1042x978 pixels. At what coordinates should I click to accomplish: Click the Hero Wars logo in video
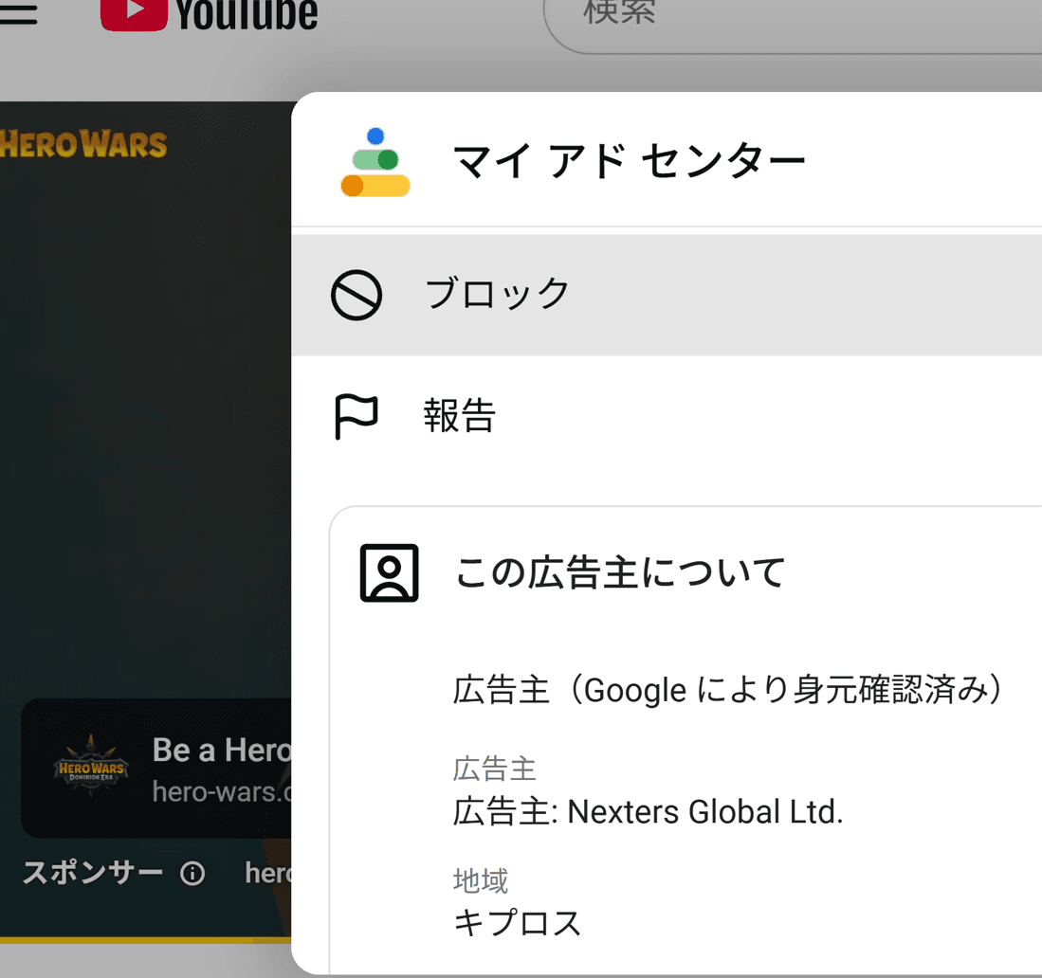click(83, 144)
